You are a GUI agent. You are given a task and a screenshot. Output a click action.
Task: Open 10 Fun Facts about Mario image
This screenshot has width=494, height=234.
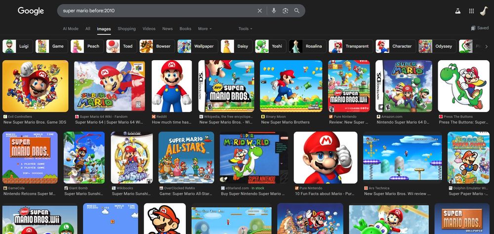(x=326, y=157)
